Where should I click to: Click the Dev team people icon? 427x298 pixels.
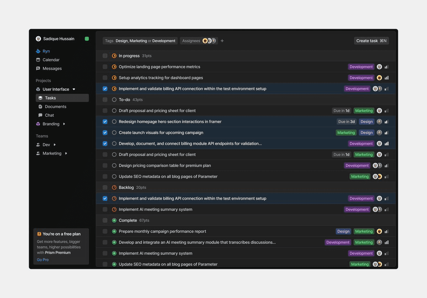38,145
